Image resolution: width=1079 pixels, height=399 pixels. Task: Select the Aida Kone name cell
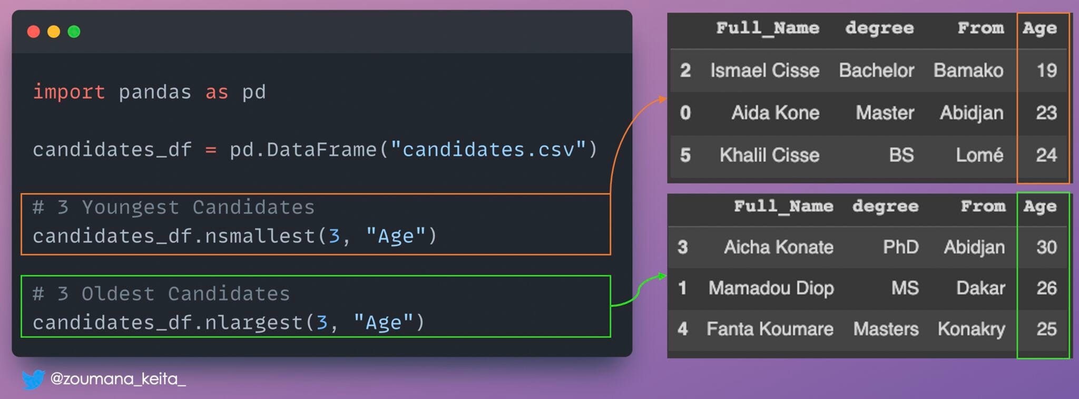click(x=775, y=113)
